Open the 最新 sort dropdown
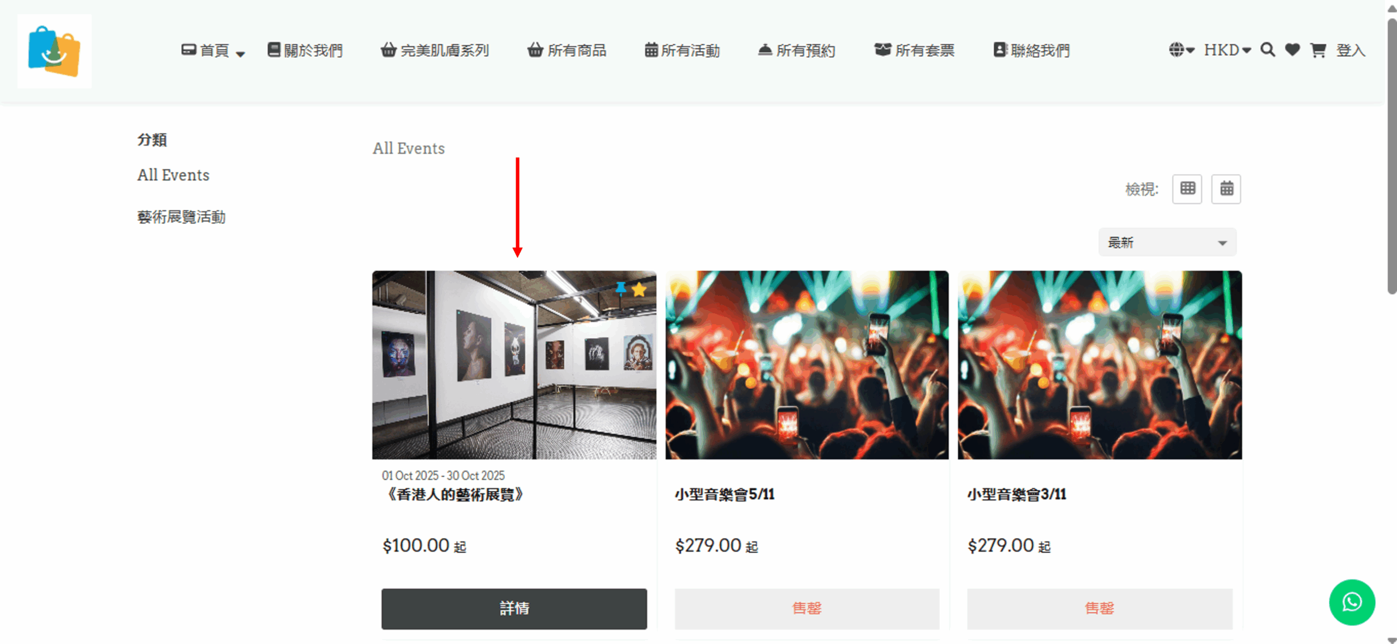1397x644 pixels. [1167, 242]
